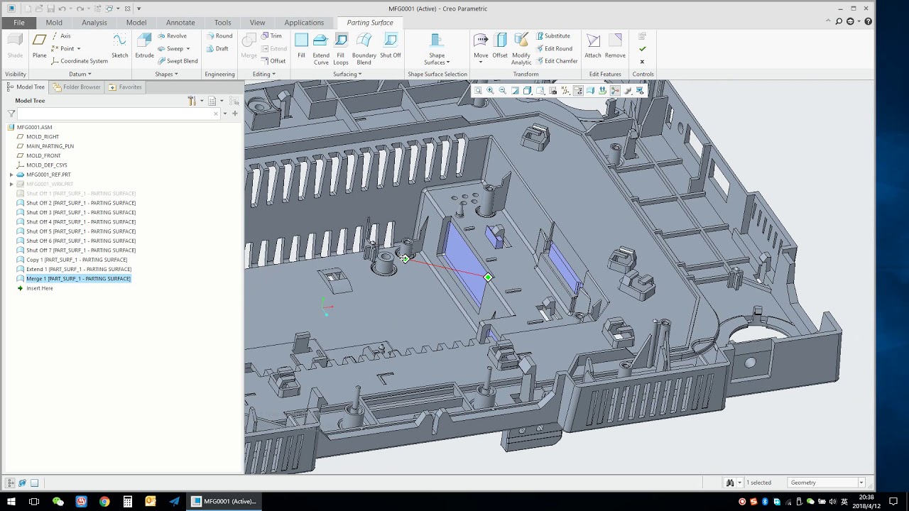
Task: Choose the Extrude shape tool
Action: pos(144,45)
